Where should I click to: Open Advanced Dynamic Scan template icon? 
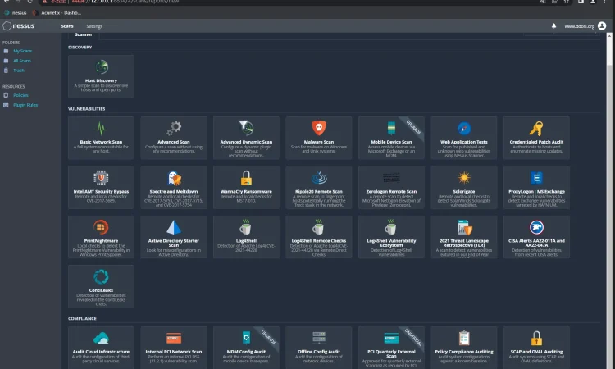[246, 128]
